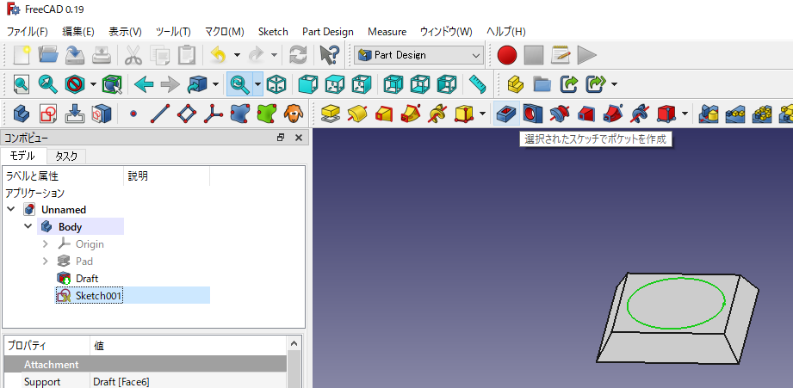The height and width of the screenshot is (388, 793).
Task: Click the Create Sketch icon
Action: click(48, 114)
